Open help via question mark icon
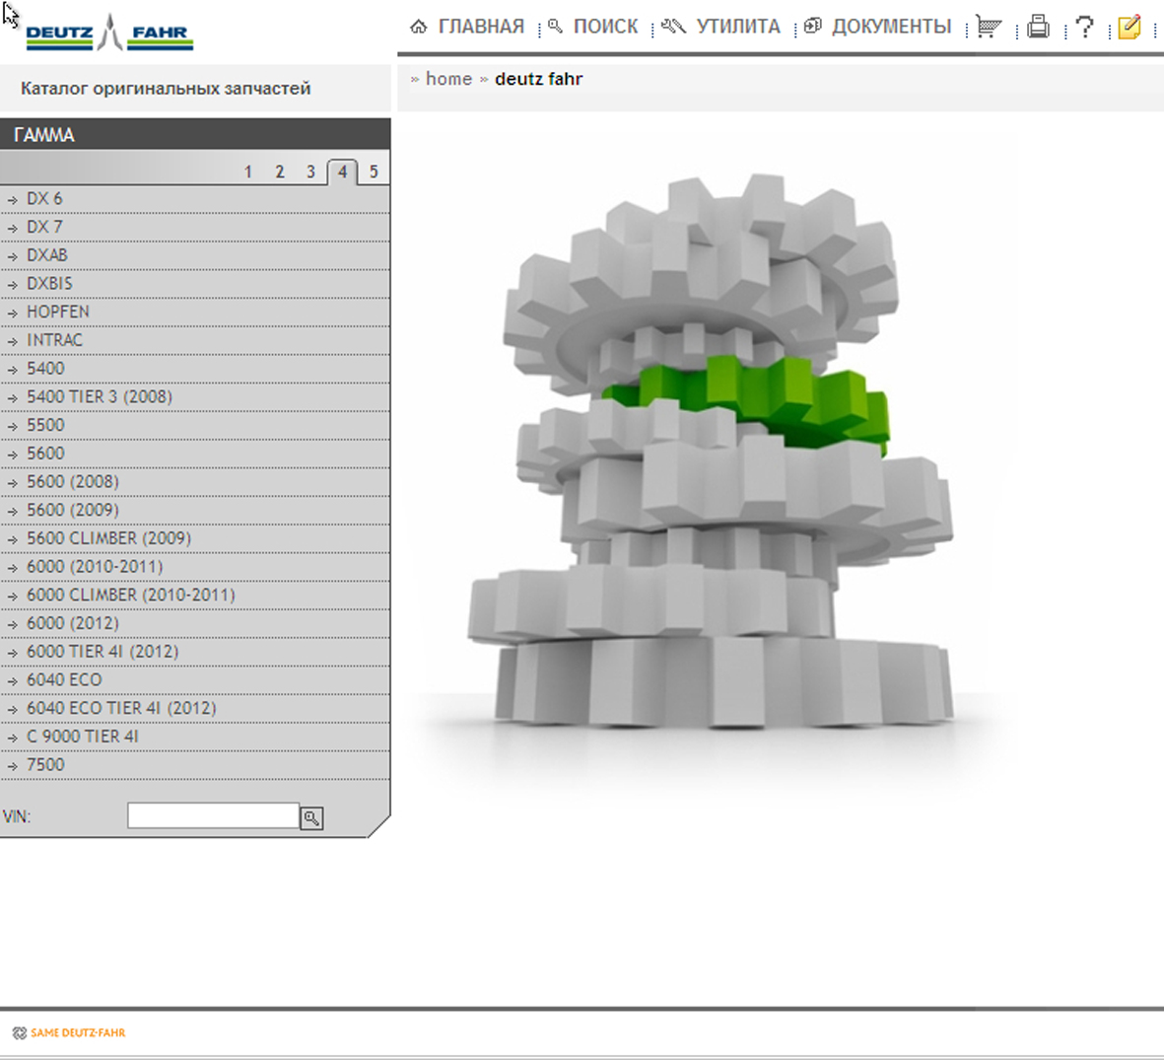The height and width of the screenshot is (1060, 1164). pyautogui.click(x=1084, y=28)
